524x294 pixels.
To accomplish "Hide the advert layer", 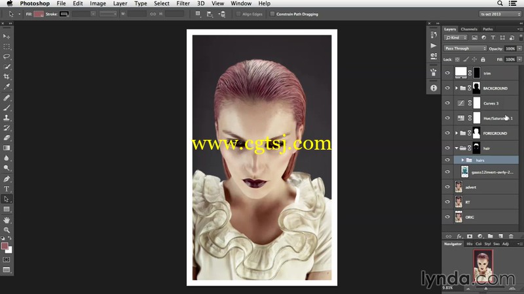I will 447,187.
